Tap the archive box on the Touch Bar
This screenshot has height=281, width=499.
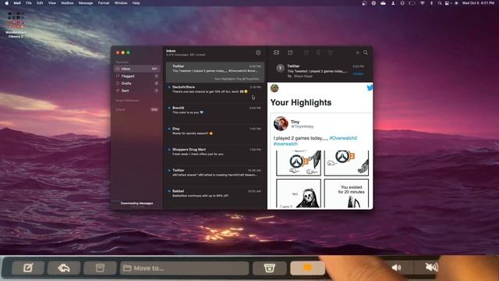tap(100, 268)
